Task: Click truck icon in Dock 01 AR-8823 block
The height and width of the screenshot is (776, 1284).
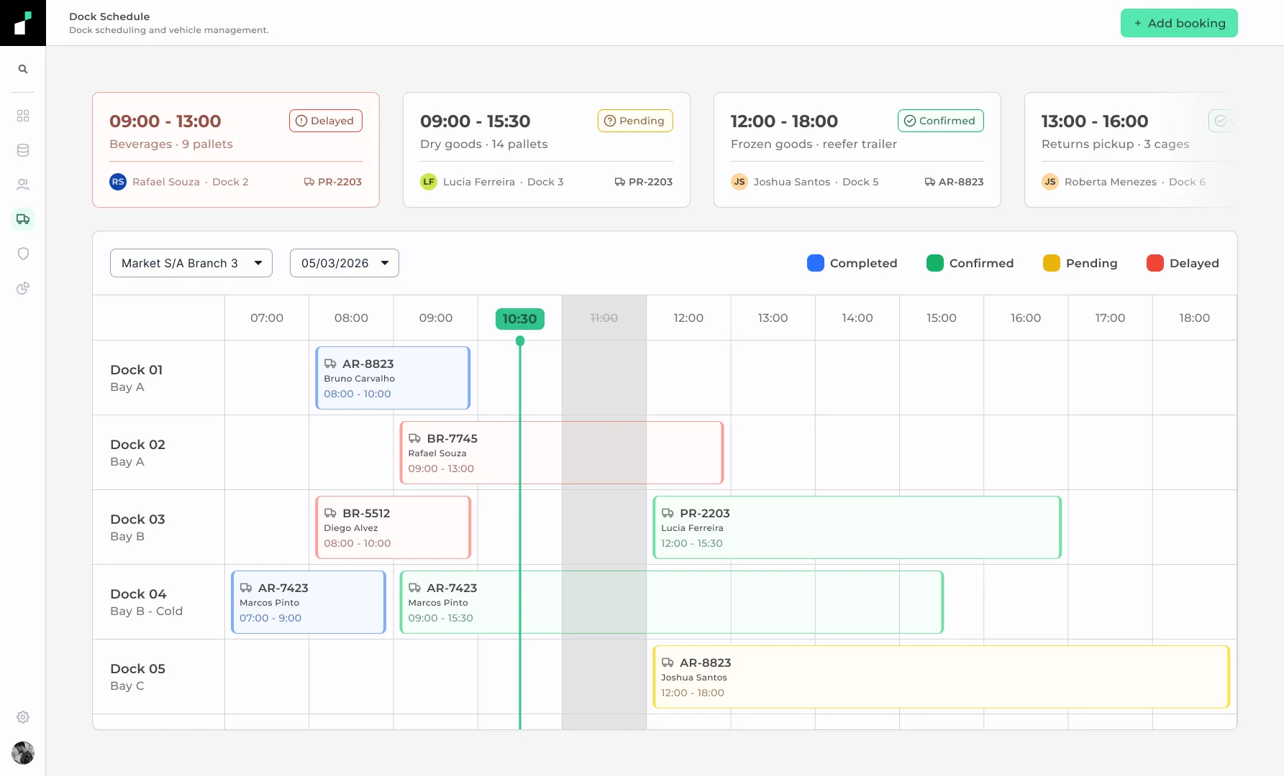Action: 330,364
